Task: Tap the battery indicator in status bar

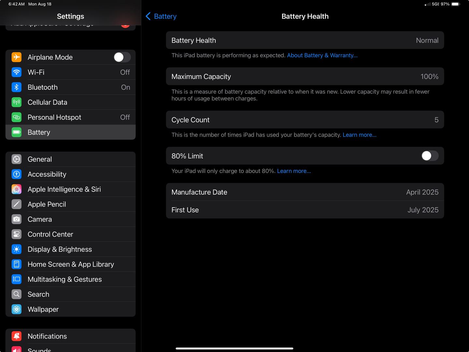Action: [x=456, y=4]
